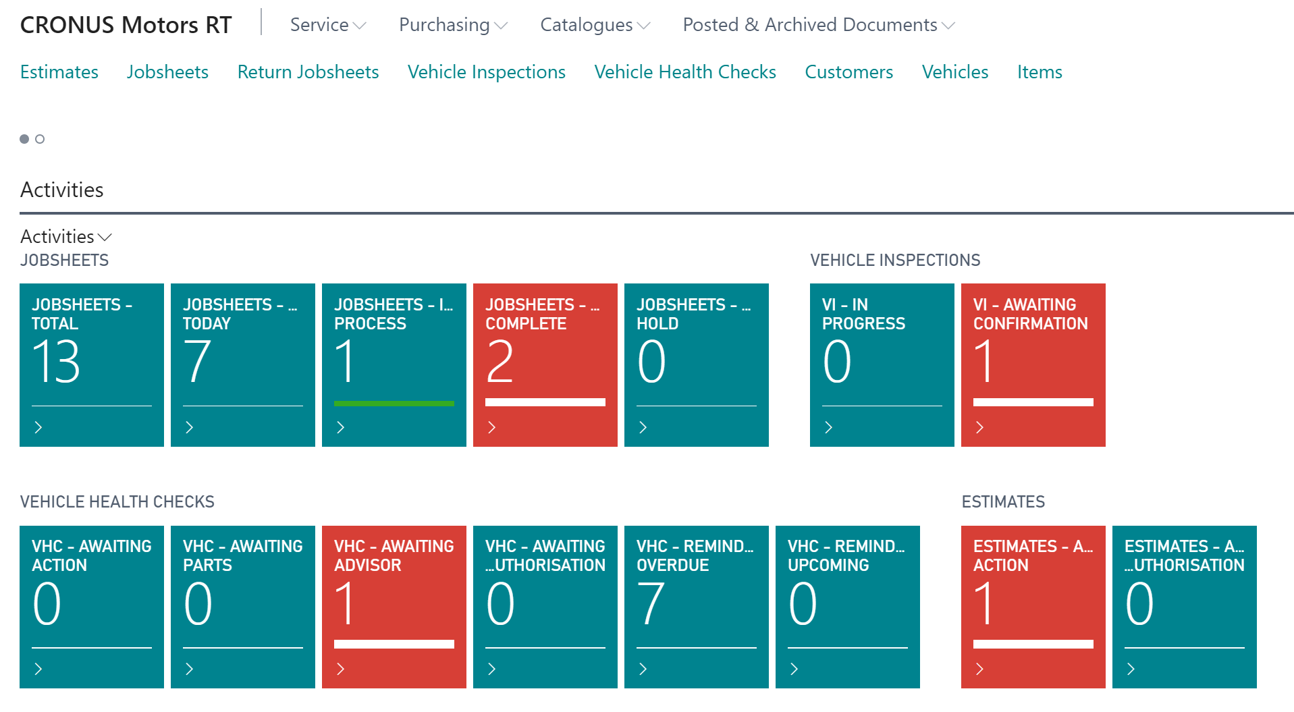The width and height of the screenshot is (1294, 712).
Task: Click the green progress bar under Jobsheets - In Process
Action: coord(394,403)
